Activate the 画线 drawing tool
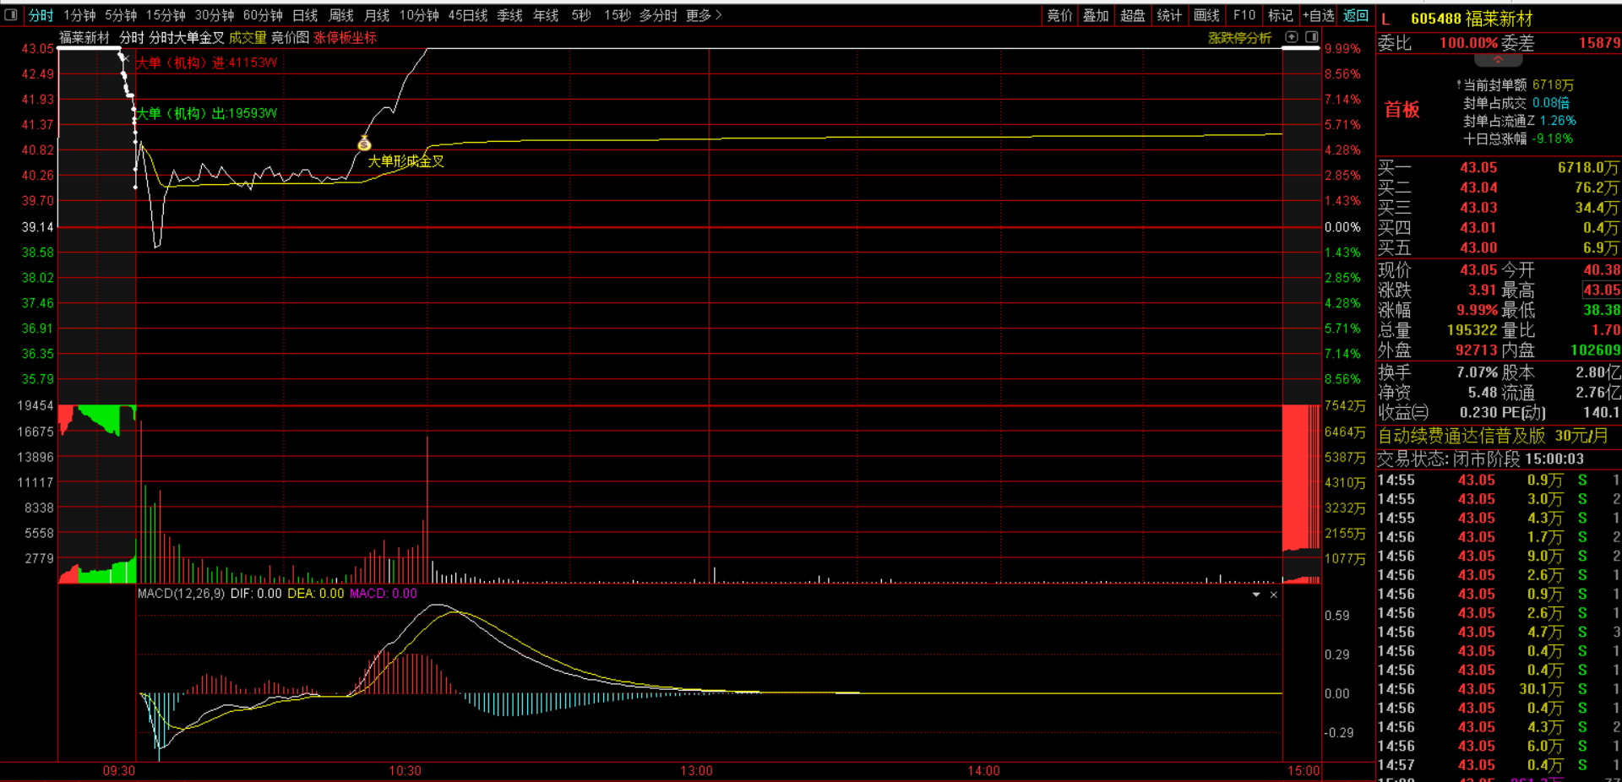Screen dimensions: 1622x782 [x=1206, y=15]
